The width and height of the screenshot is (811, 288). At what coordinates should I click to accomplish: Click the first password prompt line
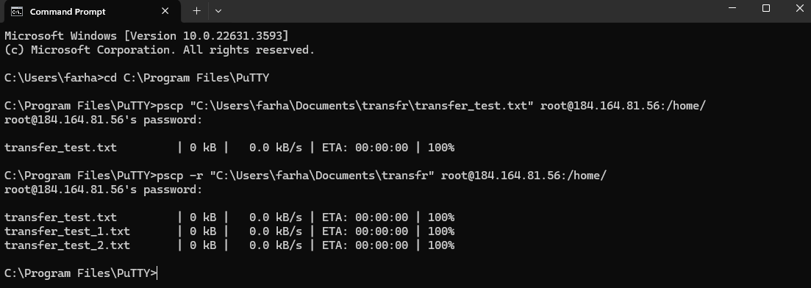tap(104, 120)
